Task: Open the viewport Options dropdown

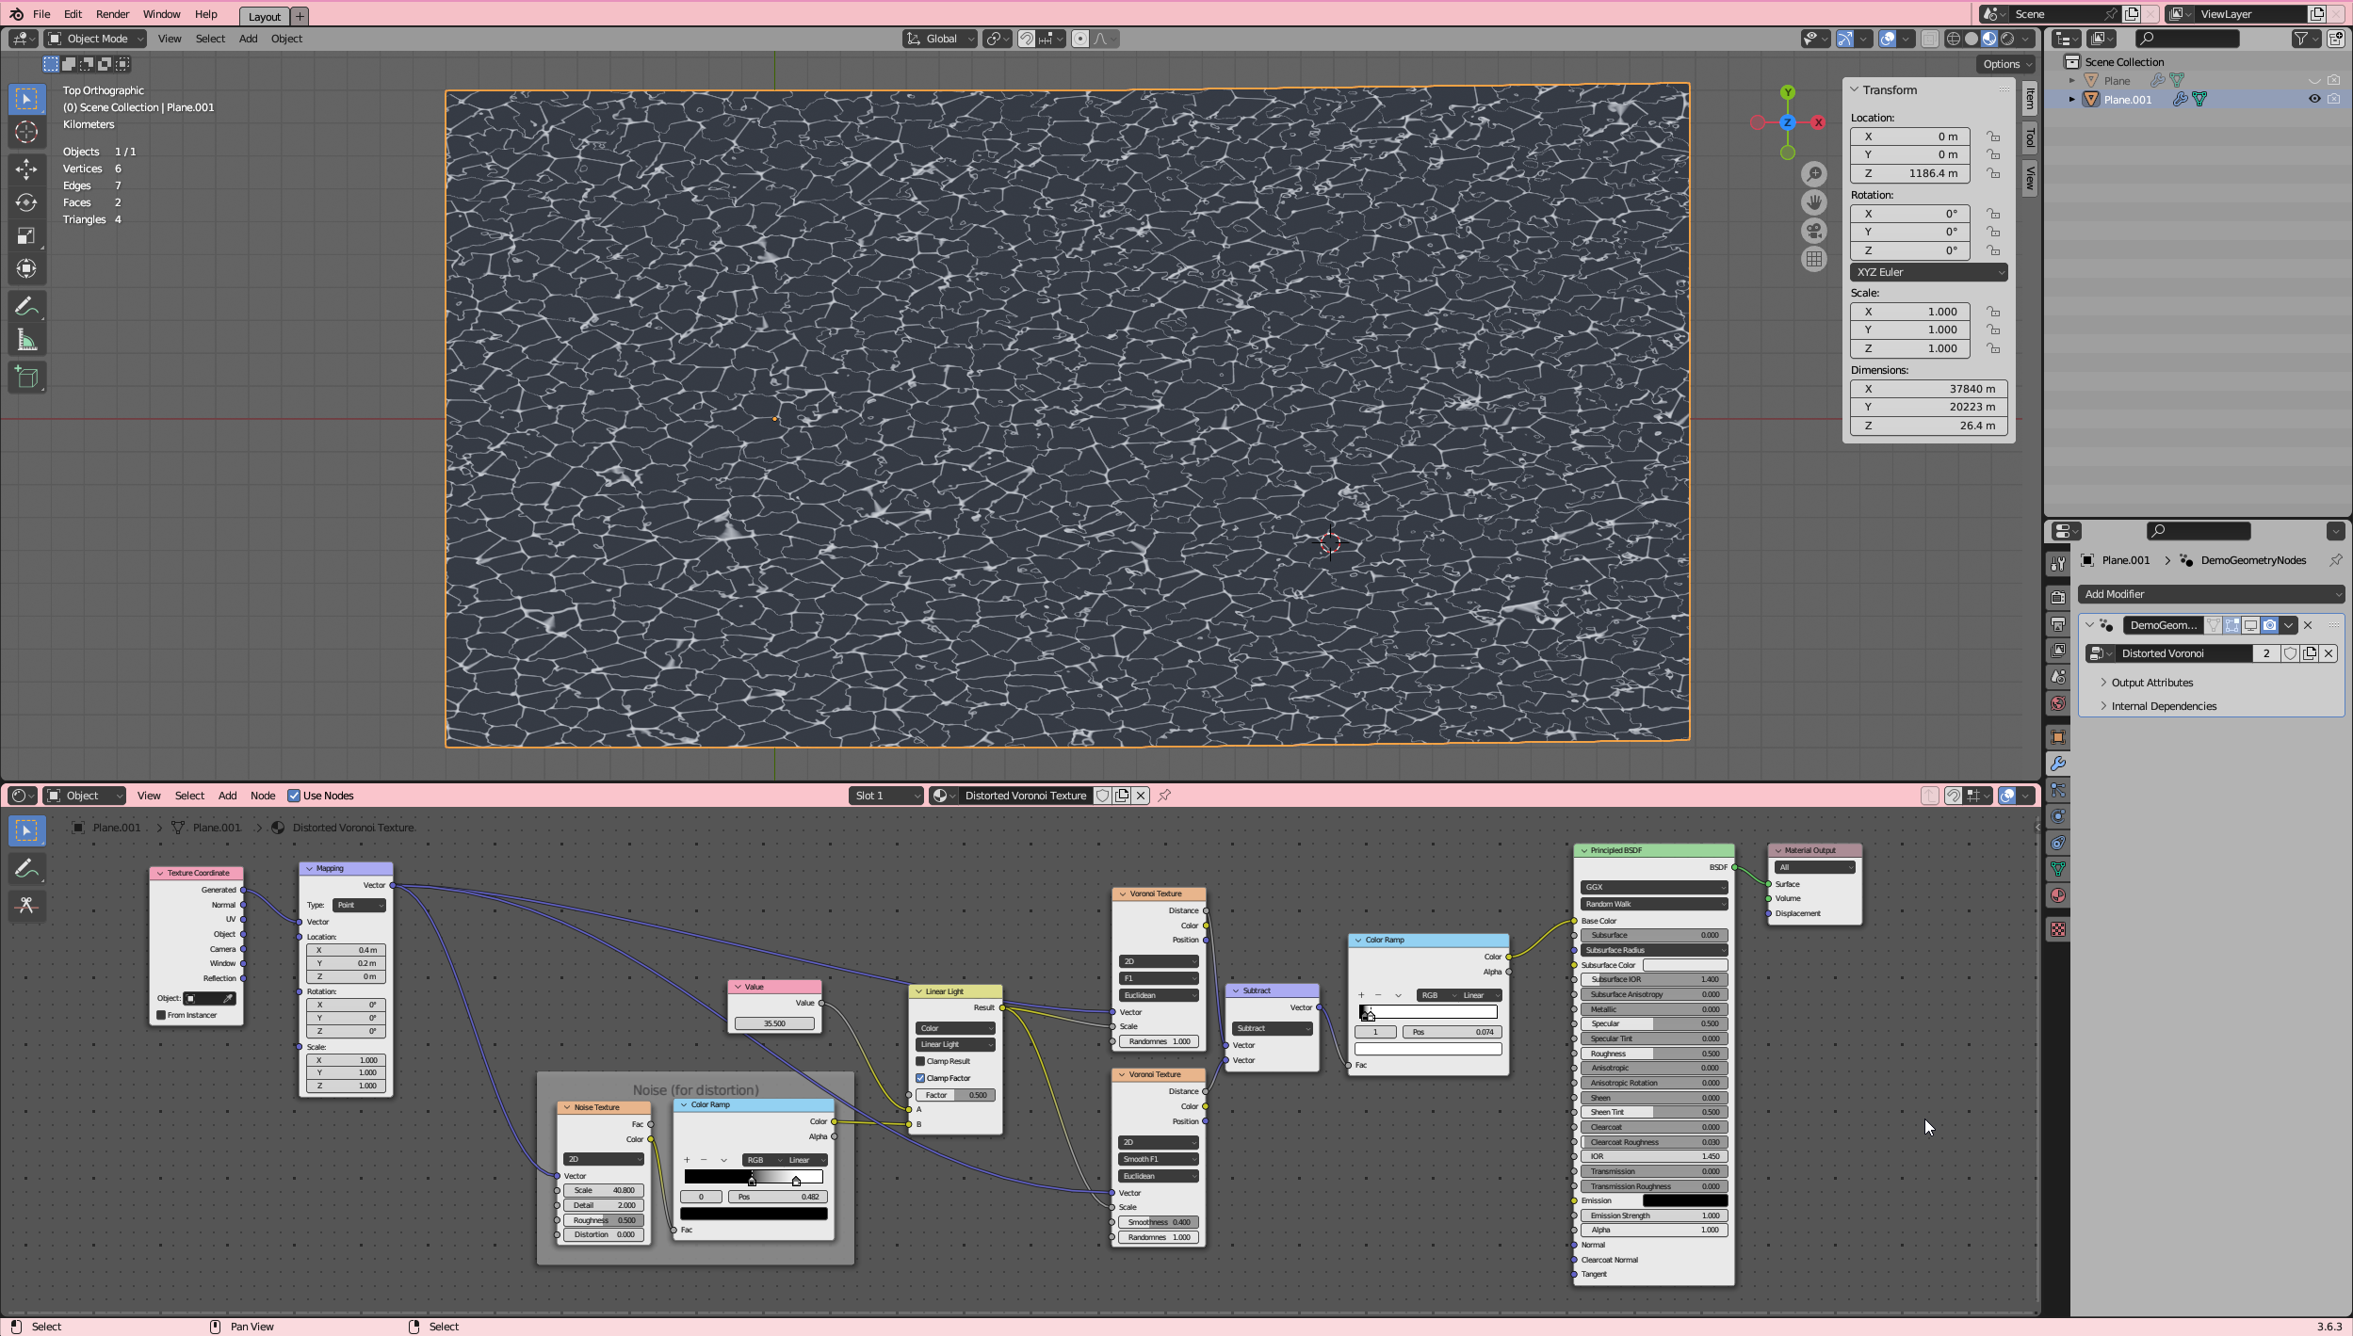Action: (2005, 64)
